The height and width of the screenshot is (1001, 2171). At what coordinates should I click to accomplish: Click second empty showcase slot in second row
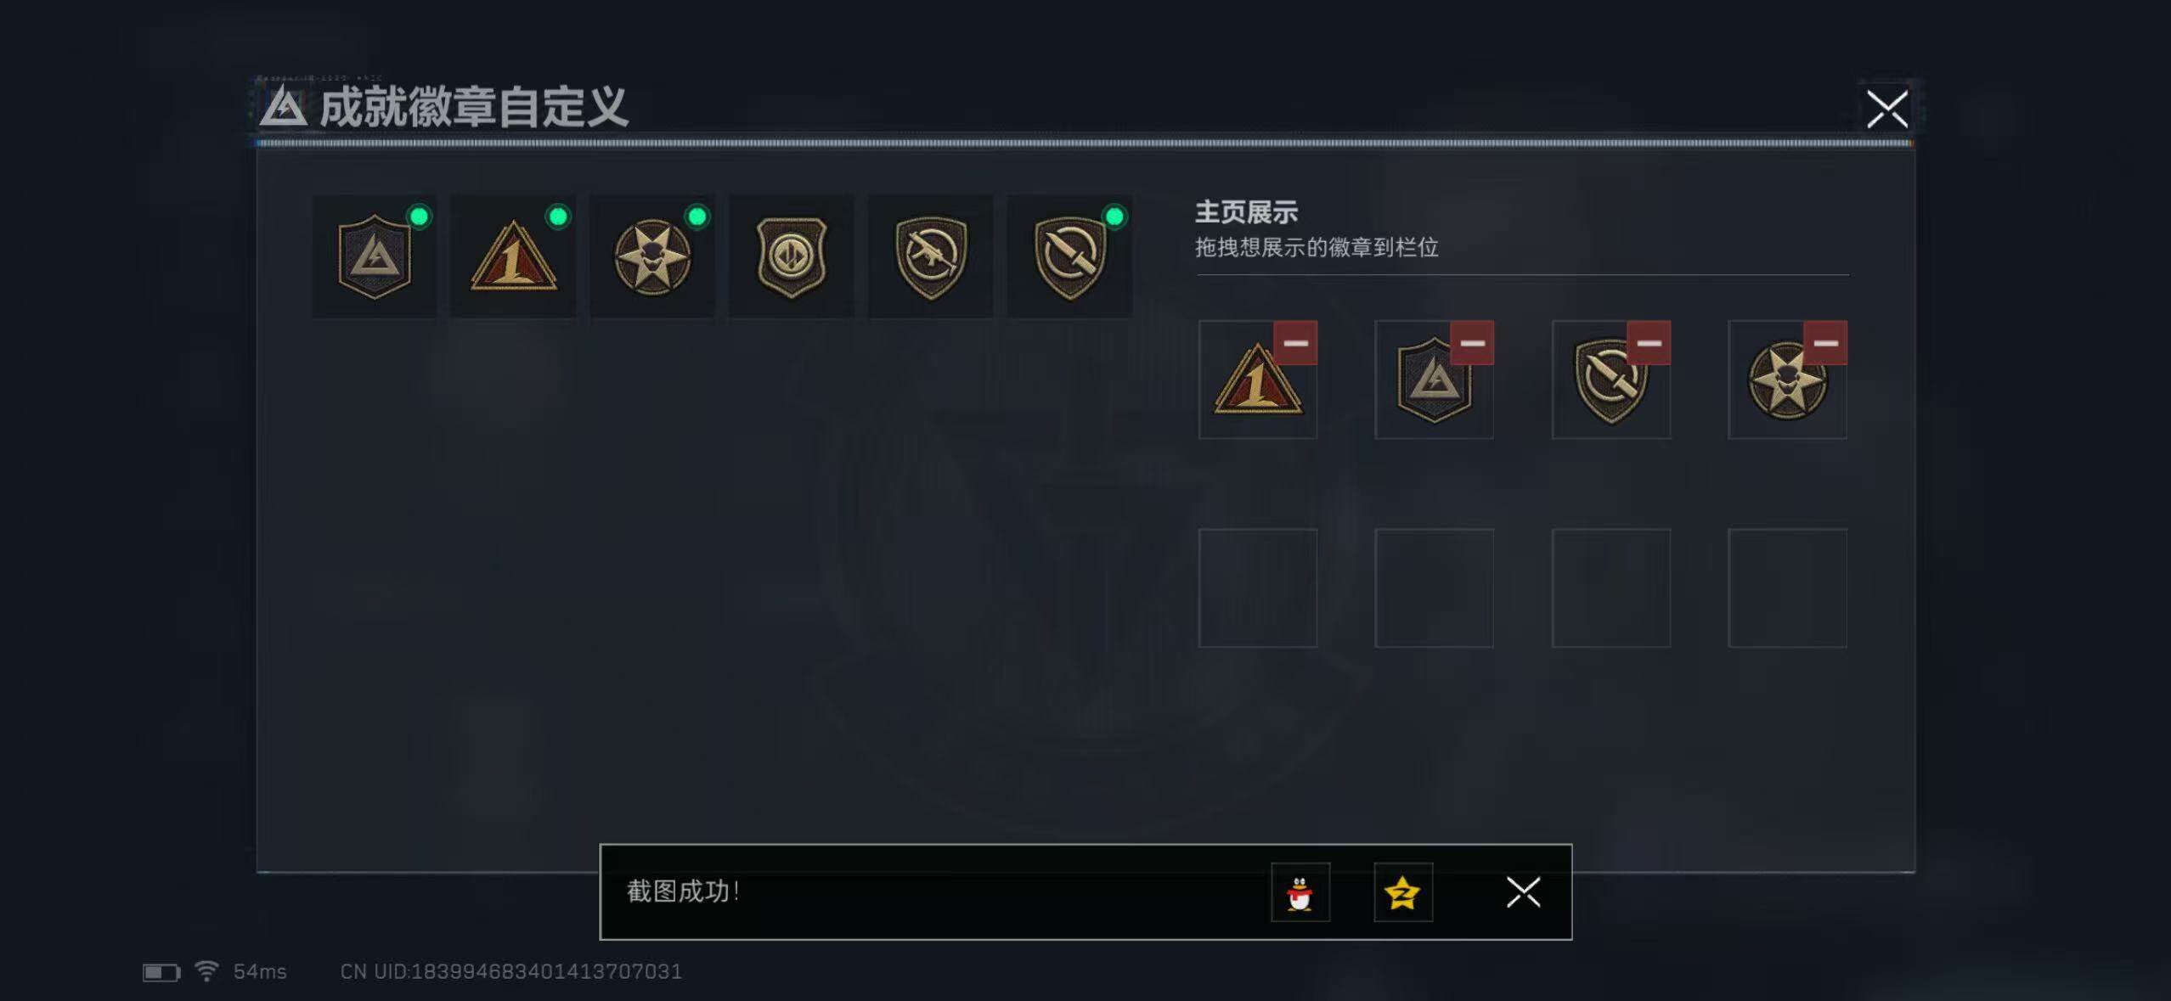[x=1435, y=588]
